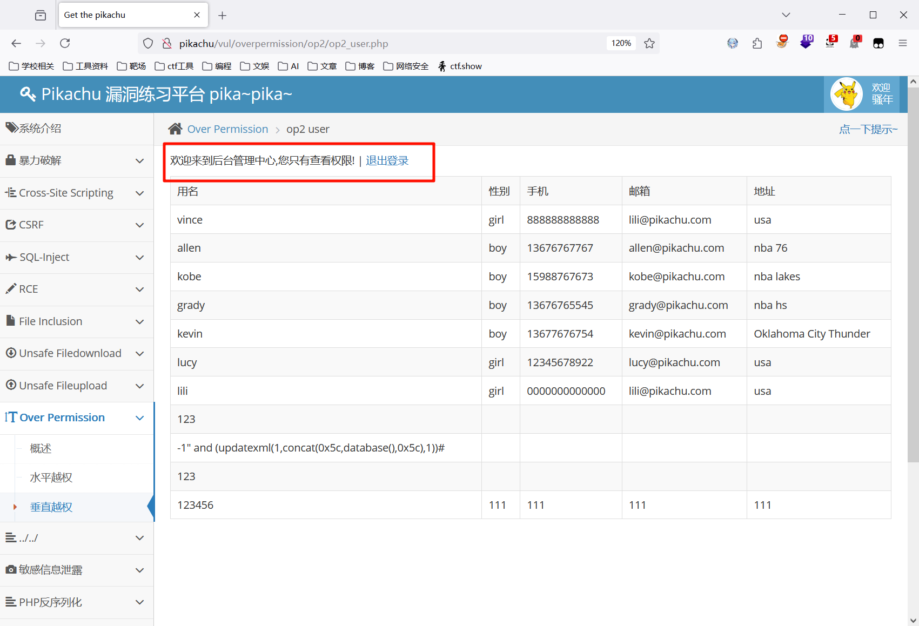Screen dimensions: 919x626
Task: Expand the SQL-Inject sidebar section
Action: 77,257
